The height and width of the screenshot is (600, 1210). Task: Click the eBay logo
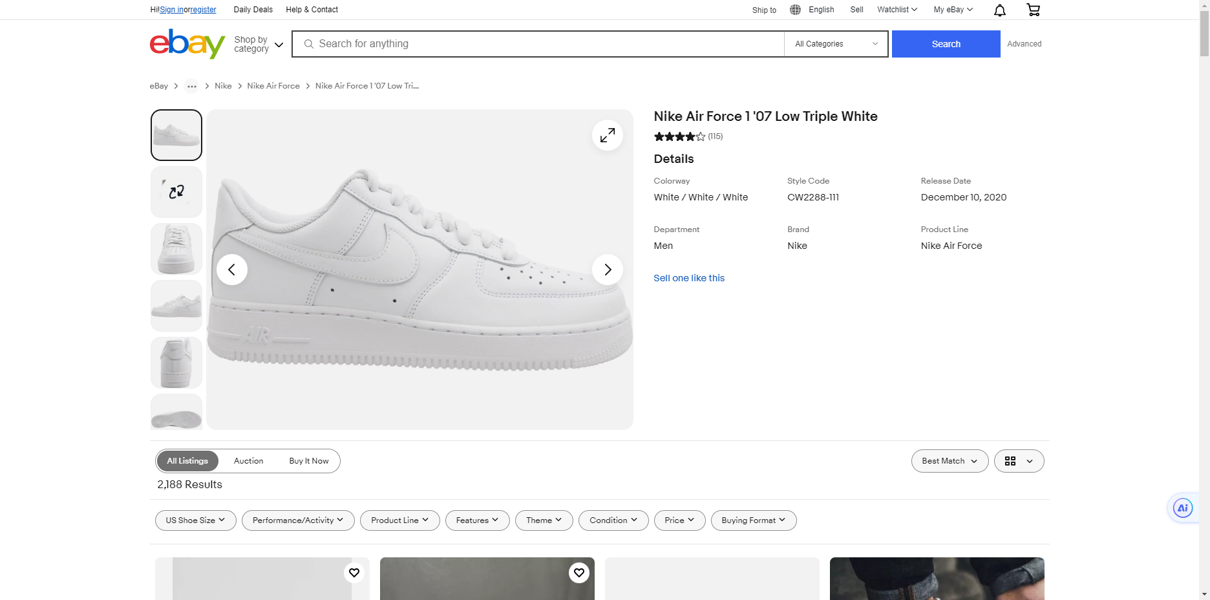(x=187, y=43)
